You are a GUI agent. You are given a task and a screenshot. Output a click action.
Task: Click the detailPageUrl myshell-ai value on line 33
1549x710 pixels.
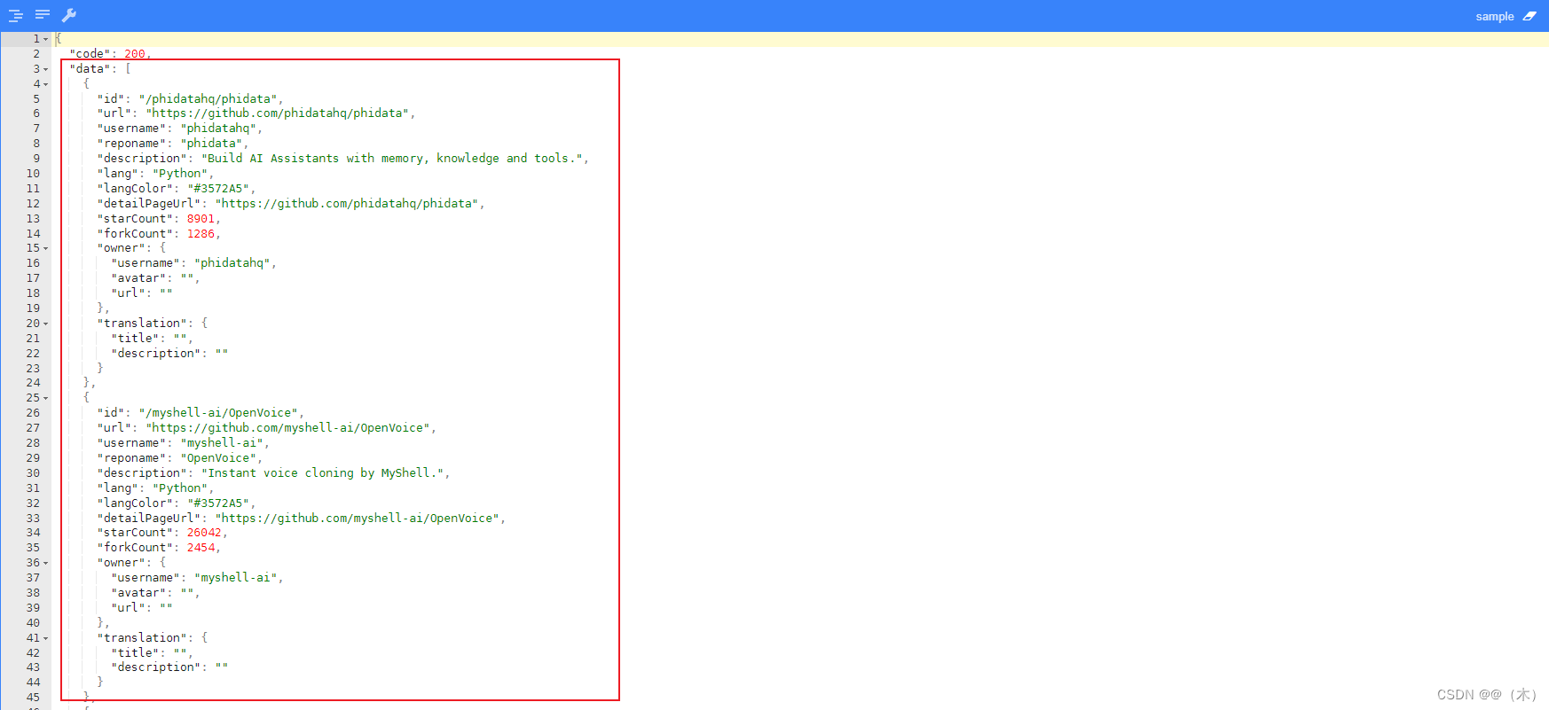tap(358, 519)
